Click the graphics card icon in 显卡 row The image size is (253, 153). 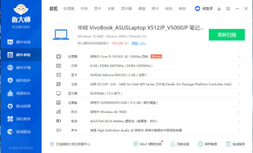[59, 75]
